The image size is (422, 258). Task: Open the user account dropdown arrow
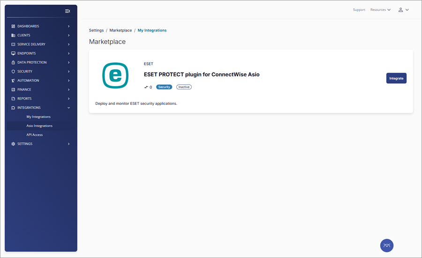[407, 10]
